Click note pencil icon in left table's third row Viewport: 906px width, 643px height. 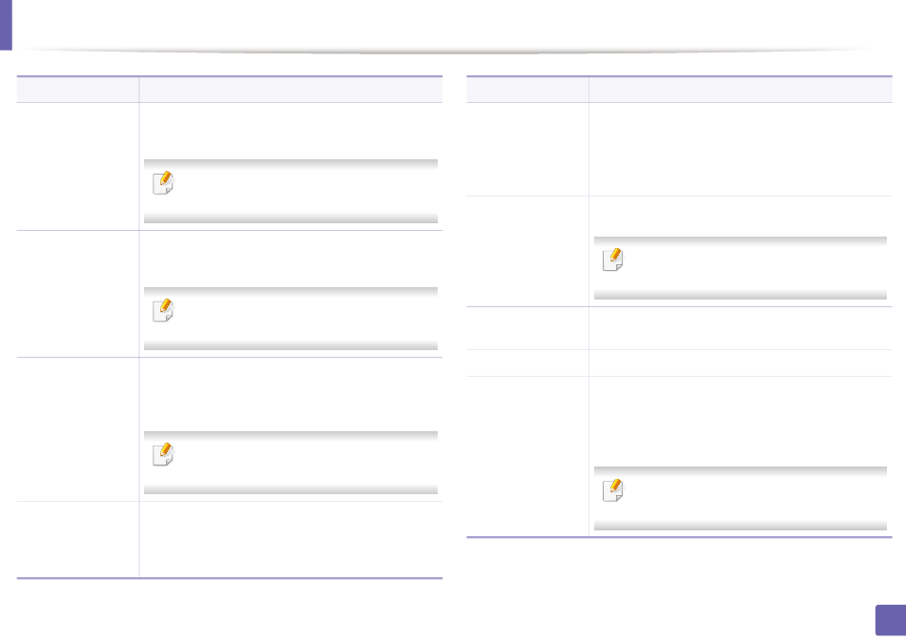(x=163, y=454)
